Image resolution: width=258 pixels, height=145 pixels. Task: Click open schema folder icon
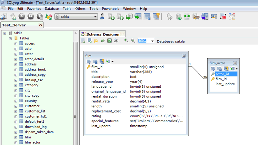[x=96, y=41]
